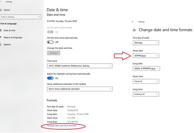This screenshot has width=194, height=133.
Task: Open the Short date format dropdown
Action: (146, 56)
